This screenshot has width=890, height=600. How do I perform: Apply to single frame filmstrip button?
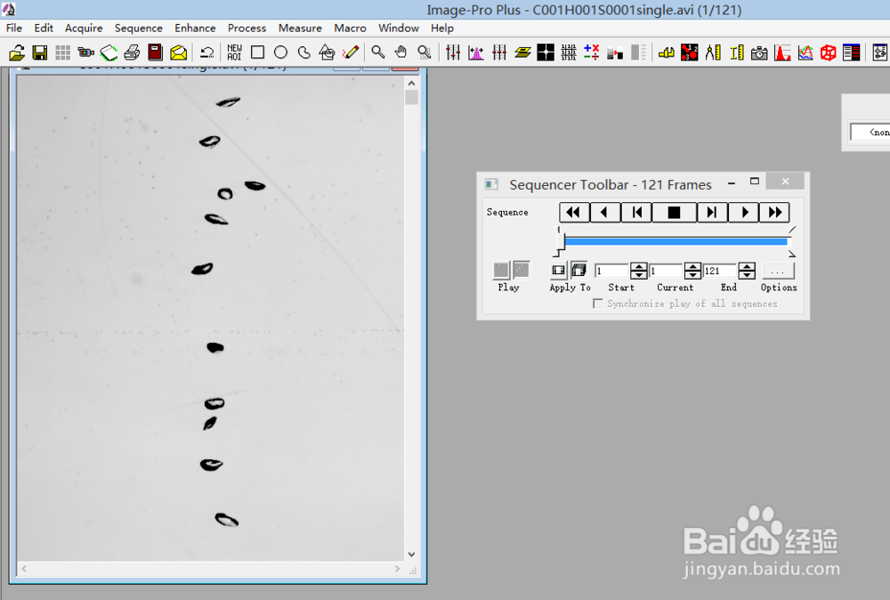pyautogui.click(x=559, y=271)
